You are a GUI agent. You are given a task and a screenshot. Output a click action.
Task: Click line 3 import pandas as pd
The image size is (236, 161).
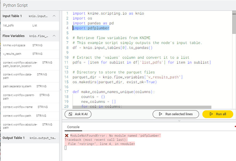click(93, 23)
